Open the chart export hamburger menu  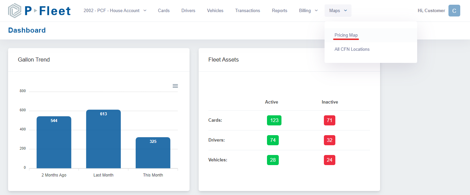click(x=175, y=86)
